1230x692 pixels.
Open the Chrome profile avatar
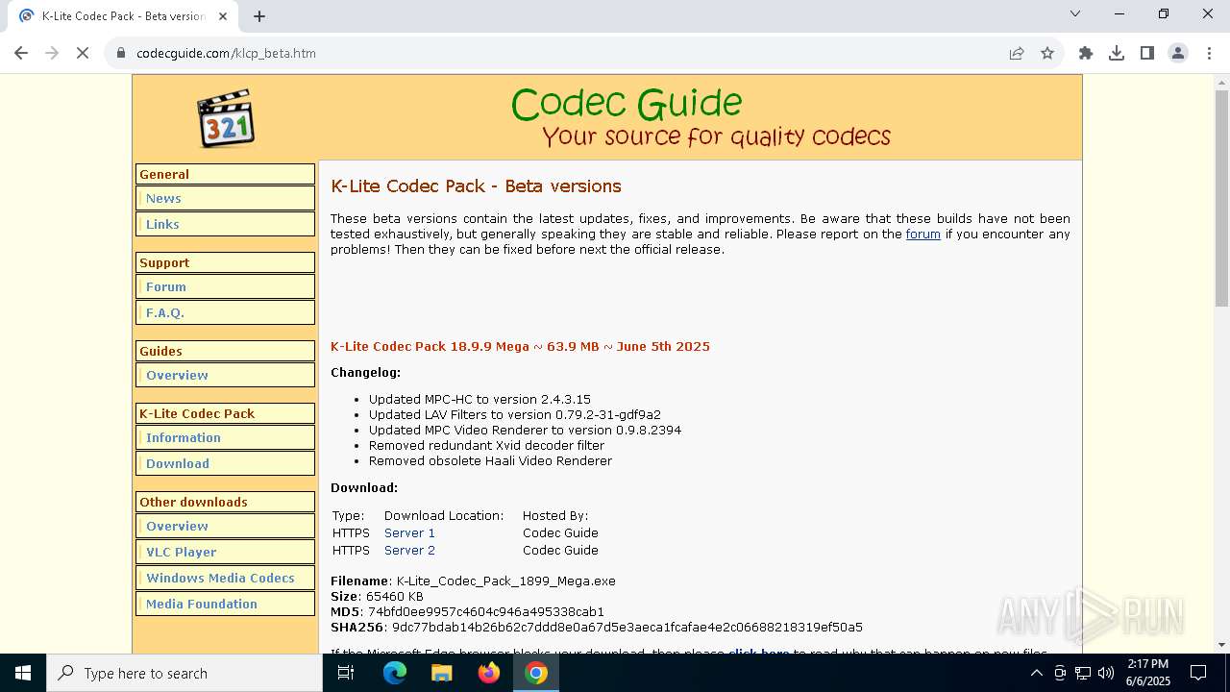tap(1178, 53)
